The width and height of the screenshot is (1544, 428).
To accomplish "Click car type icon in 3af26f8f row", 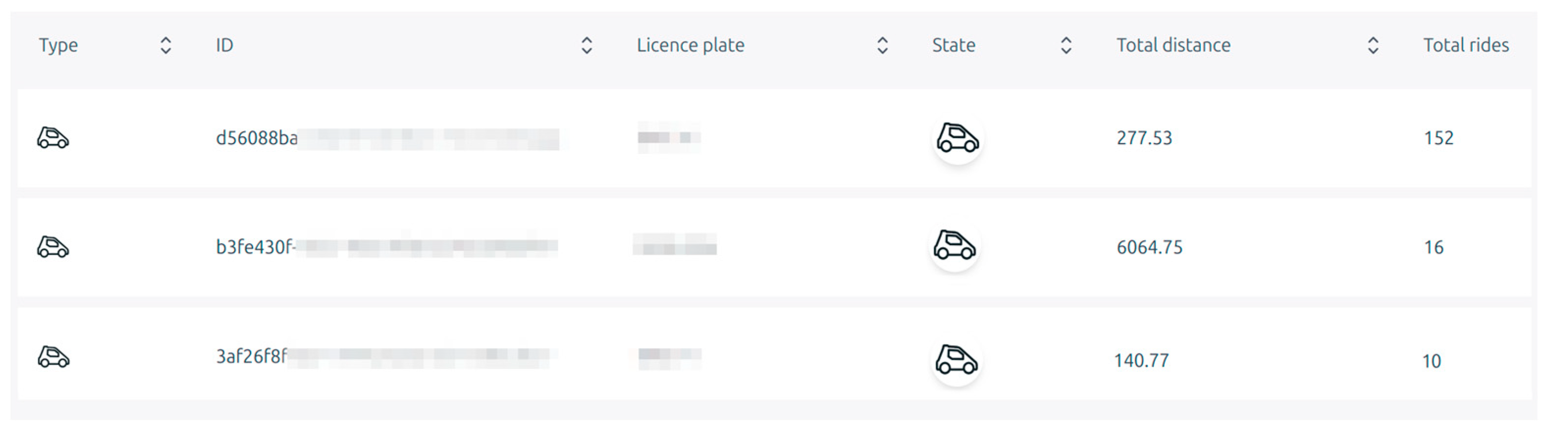I will click(x=53, y=357).
